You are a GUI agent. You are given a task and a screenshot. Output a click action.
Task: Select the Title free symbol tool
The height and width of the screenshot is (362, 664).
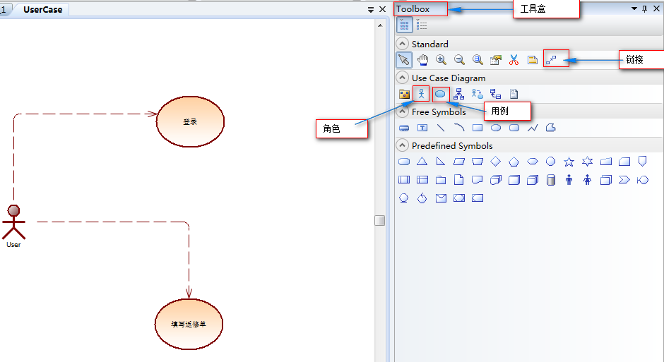click(x=404, y=128)
